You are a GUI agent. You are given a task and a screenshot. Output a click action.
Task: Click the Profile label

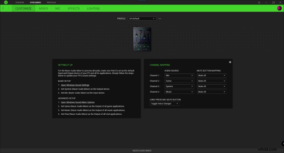121,19
